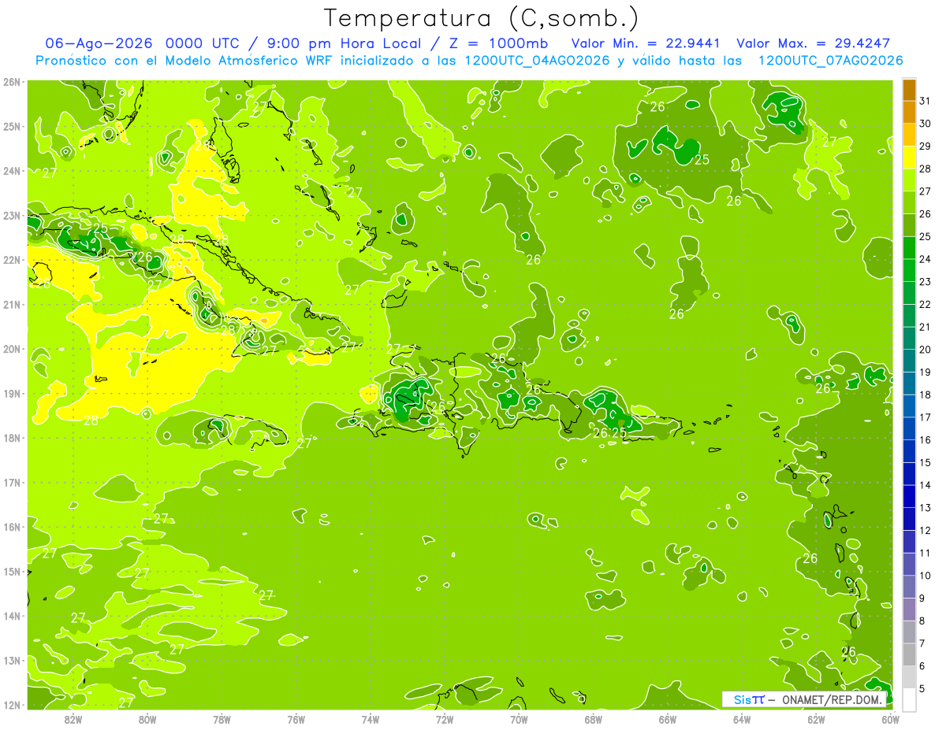Click the yellow legend swatch between 28 and 29

coord(909,157)
